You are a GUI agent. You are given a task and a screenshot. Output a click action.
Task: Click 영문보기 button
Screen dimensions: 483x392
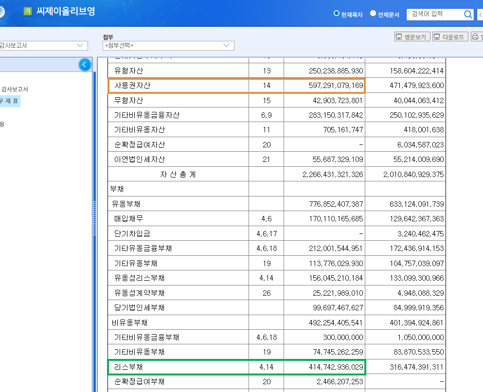click(x=412, y=36)
